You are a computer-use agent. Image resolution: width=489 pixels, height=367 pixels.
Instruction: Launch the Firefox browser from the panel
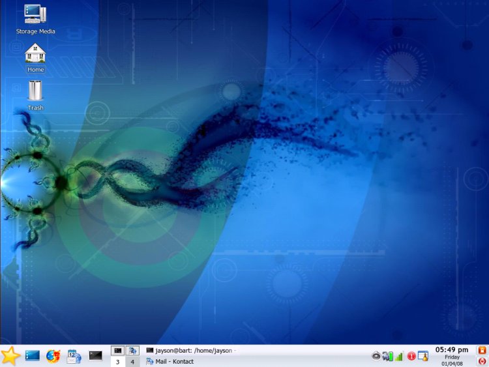tap(53, 356)
